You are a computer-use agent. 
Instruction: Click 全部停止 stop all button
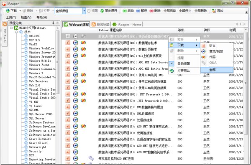tap(185, 11)
